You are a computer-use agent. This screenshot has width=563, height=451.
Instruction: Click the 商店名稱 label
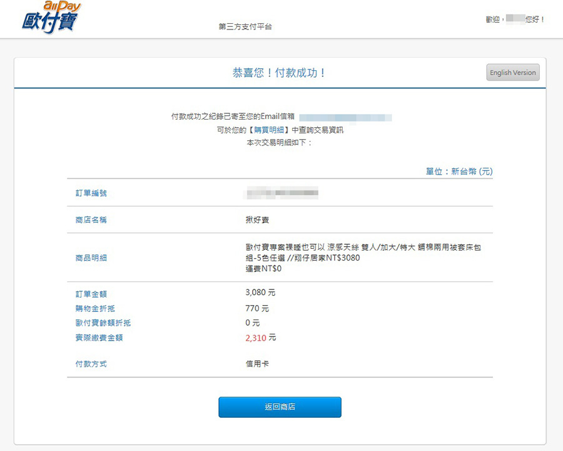click(91, 220)
